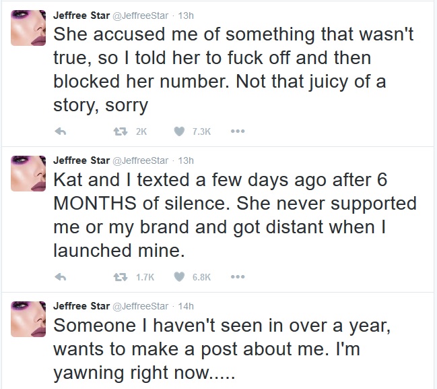Open more options on 'Kat and I' tweet
437x389 pixels.
237,276
